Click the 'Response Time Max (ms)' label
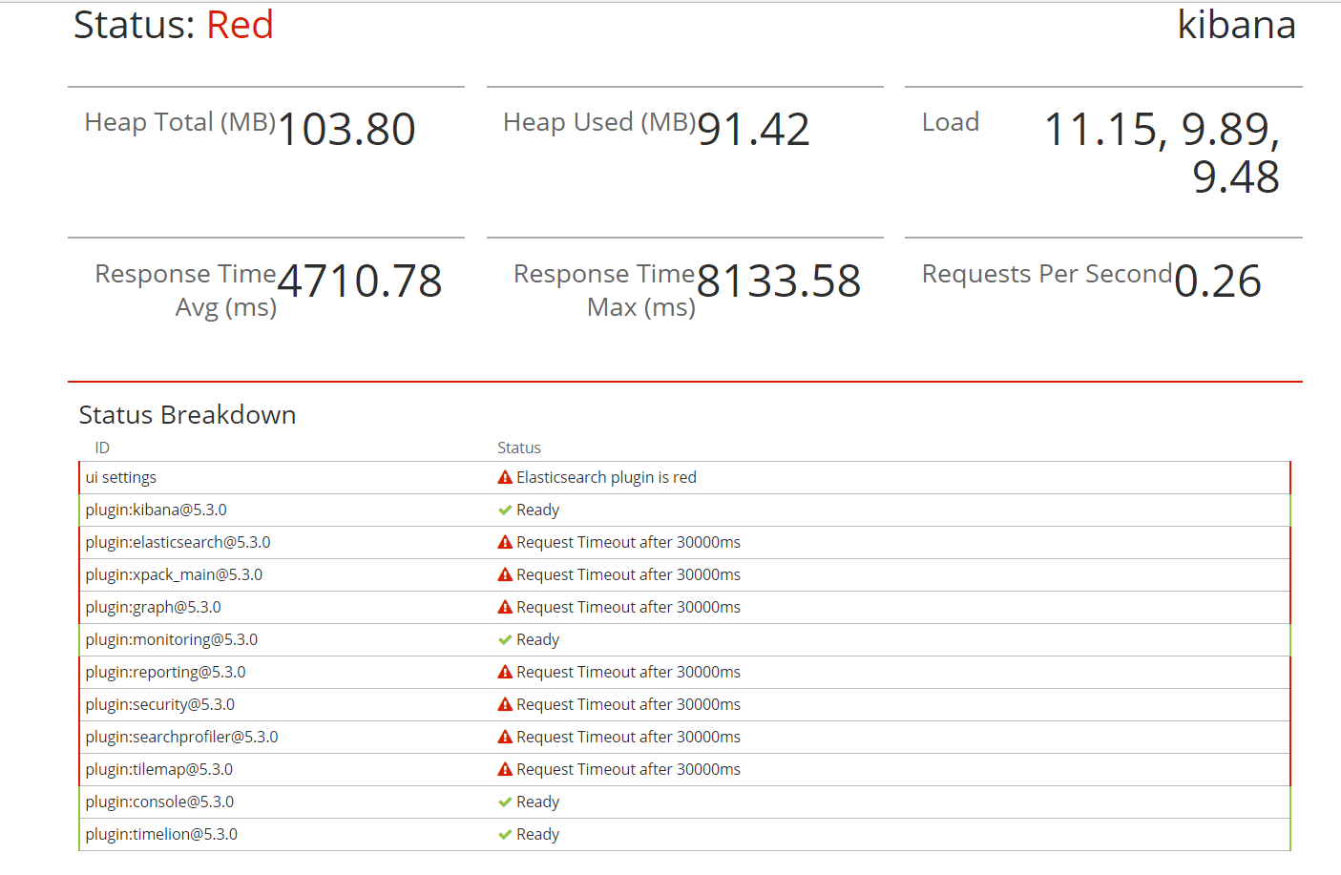The width and height of the screenshot is (1341, 875). (605, 290)
